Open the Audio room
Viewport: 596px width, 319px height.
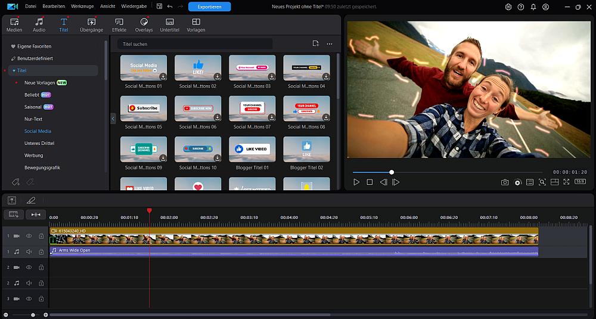click(39, 25)
